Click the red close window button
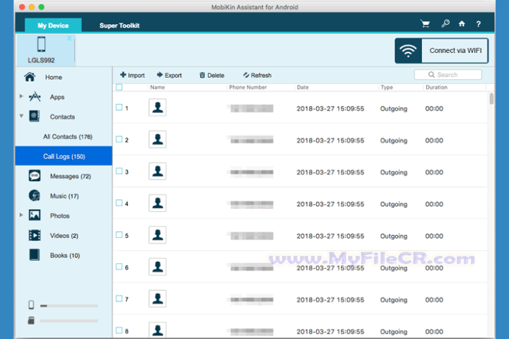This screenshot has width=509, height=339. tap(22, 7)
